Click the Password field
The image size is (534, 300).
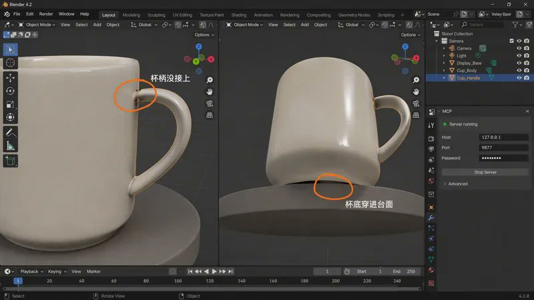point(503,158)
